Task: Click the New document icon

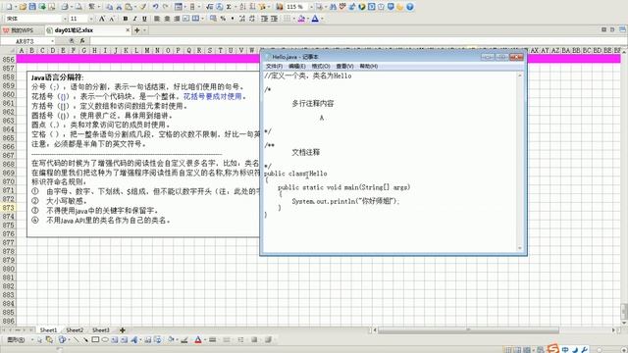Action: click(x=9, y=7)
